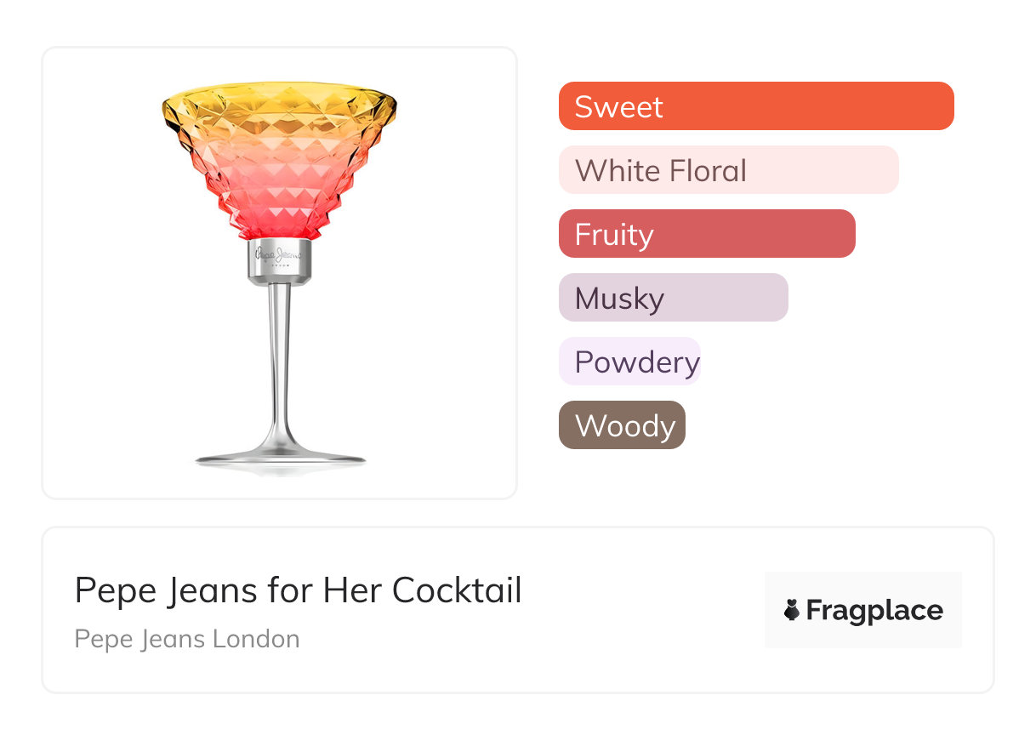Viewport: 1036px width, 735px height.
Task: Open the Fragplace wordmark link
Action: click(x=874, y=610)
